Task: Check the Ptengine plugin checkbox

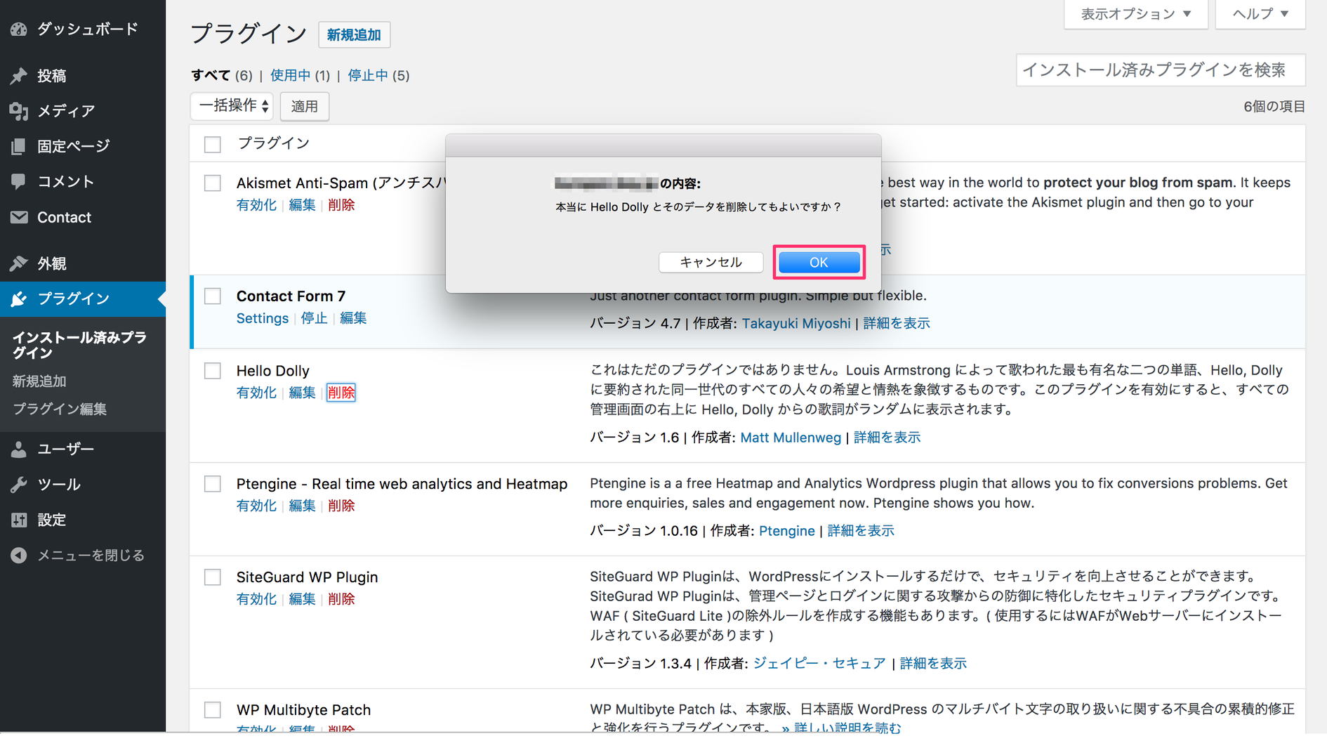Action: click(x=213, y=484)
